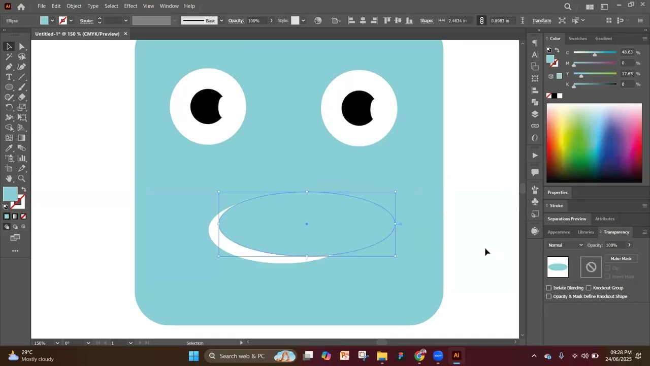Choose Draw Behind mode
Image resolution: width=650 pixels, height=366 pixels.
tap(15, 227)
